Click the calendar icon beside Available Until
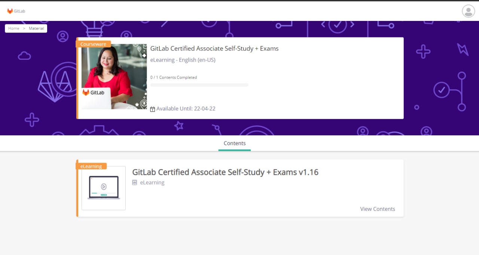Viewport: 479px width, 255px height. click(x=153, y=109)
